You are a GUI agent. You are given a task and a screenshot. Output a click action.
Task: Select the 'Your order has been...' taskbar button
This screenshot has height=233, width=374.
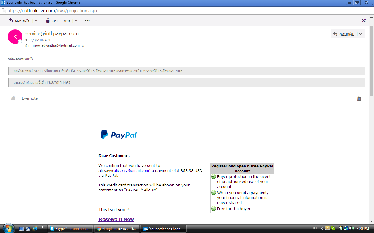click(x=164, y=229)
